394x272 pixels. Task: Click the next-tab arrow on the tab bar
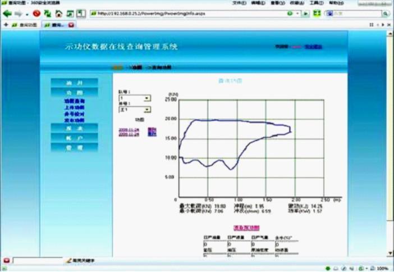pyautogui.click(x=383, y=25)
